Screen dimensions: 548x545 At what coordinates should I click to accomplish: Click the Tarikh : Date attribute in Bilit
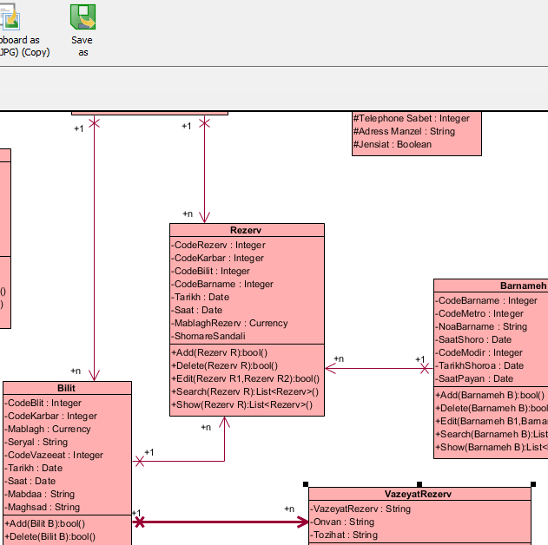coord(34,468)
